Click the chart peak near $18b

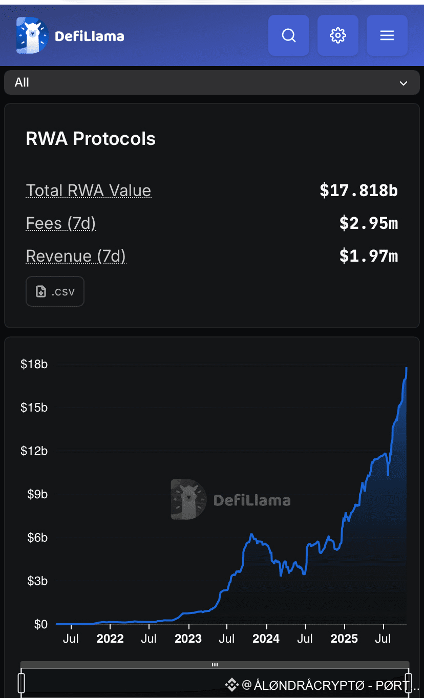coord(407,368)
